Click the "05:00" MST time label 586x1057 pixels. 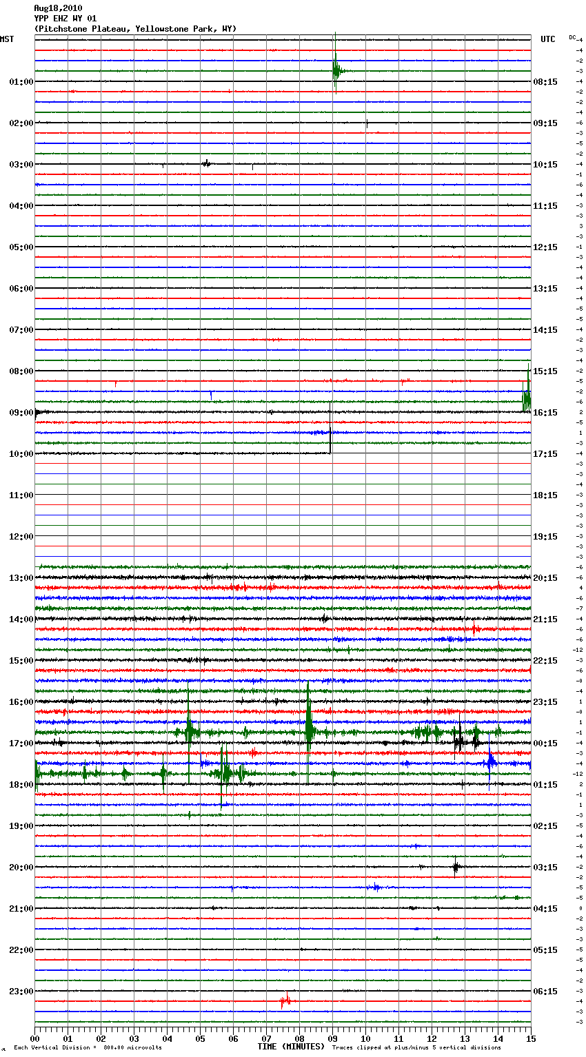point(21,247)
